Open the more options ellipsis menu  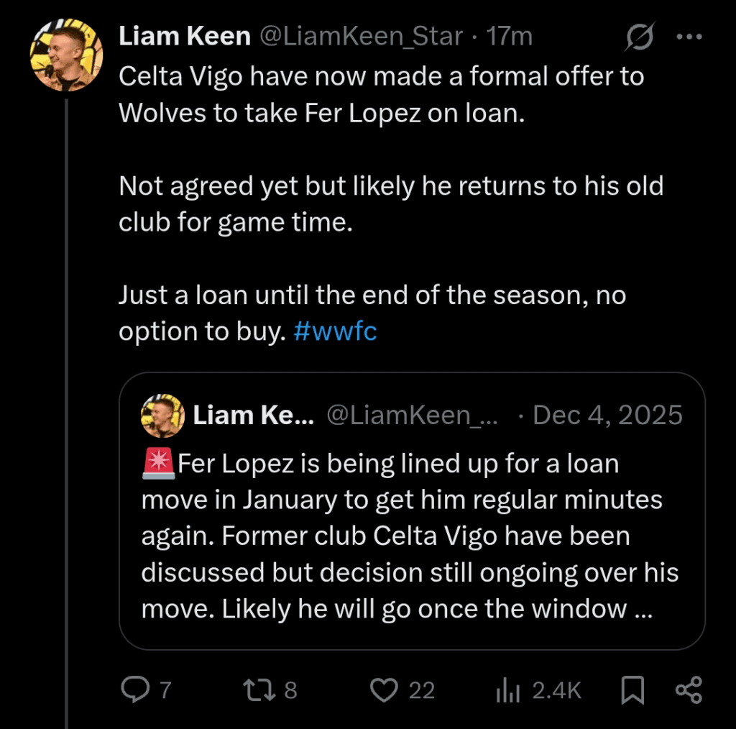[689, 36]
